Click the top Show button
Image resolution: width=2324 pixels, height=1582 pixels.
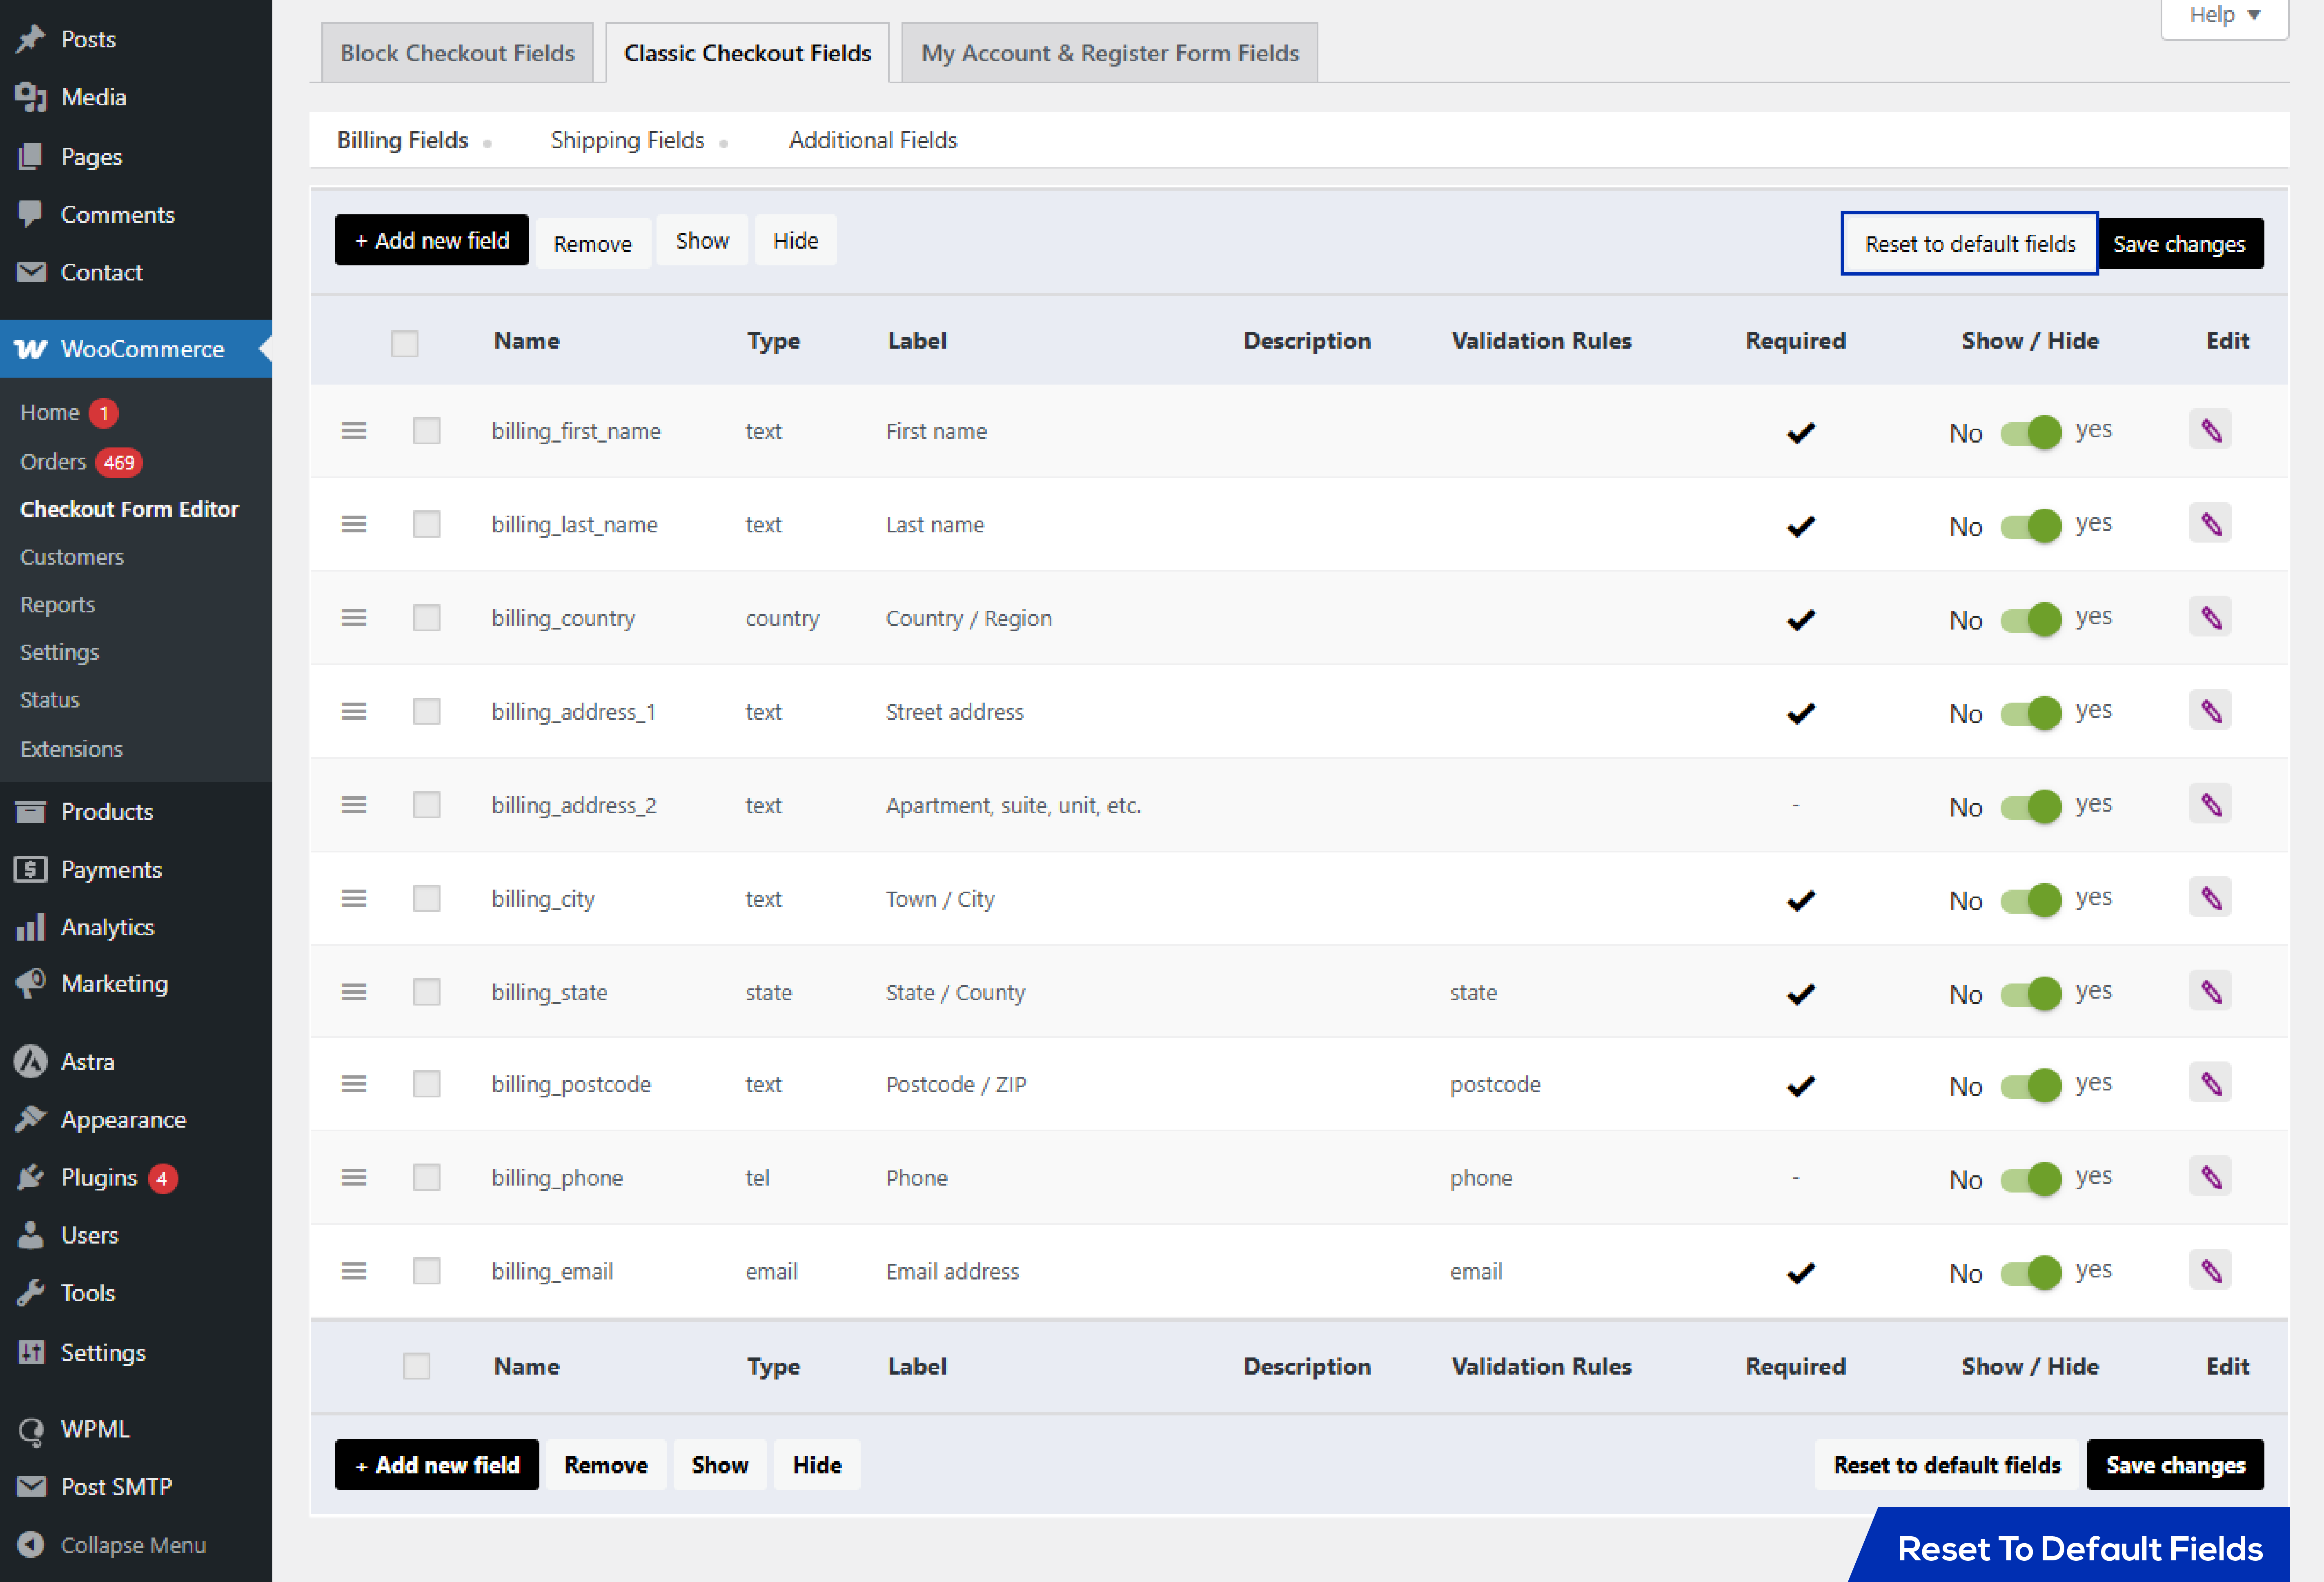pyautogui.click(x=702, y=240)
